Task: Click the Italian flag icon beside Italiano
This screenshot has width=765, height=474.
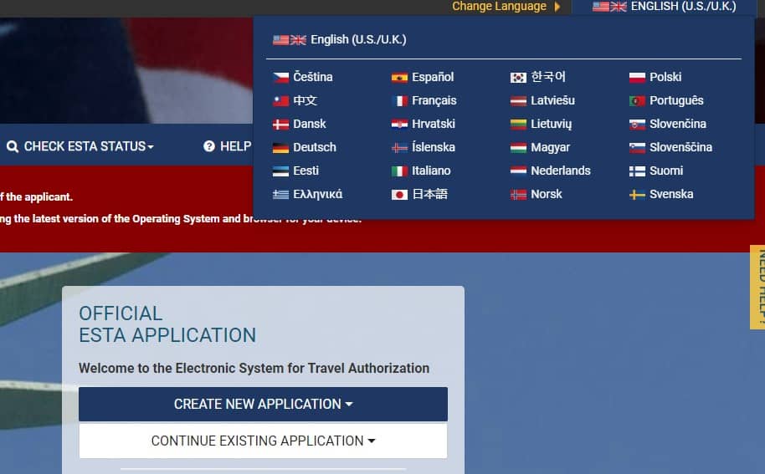Action: (x=399, y=171)
